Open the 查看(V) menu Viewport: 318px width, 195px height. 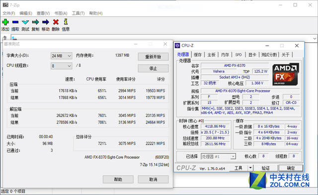point(43,13)
